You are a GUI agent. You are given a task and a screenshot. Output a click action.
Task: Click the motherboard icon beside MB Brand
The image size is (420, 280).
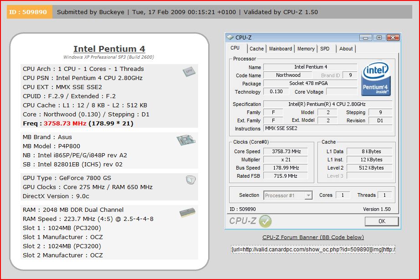coord(186,140)
